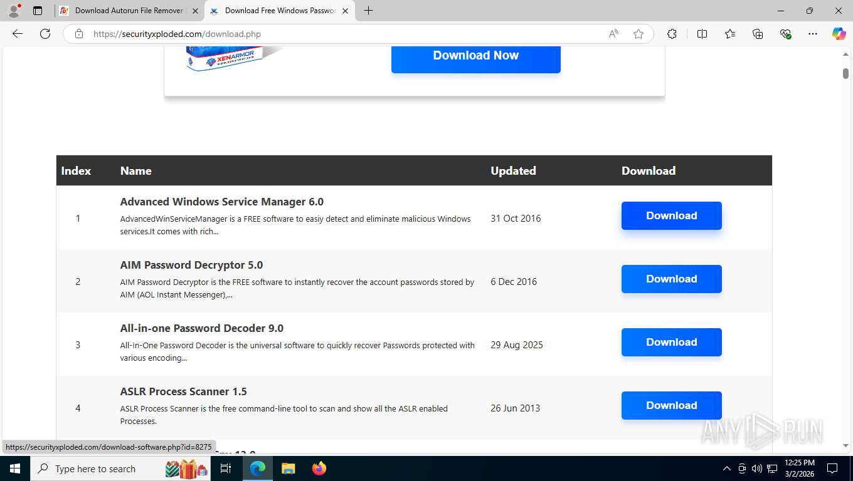Click the AIM Password Decryptor description text

pos(297,288)
